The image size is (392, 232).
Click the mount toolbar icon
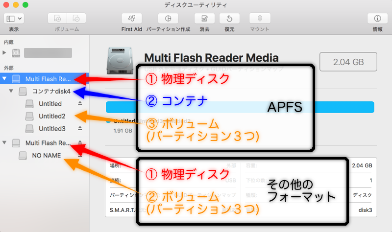260,19
